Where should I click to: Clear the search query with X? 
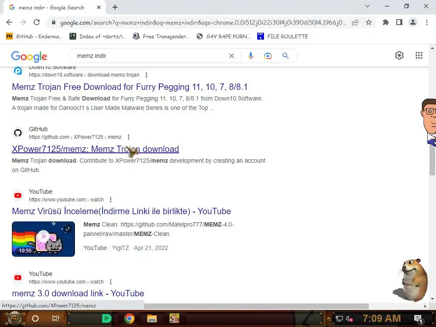click(231, 56)
